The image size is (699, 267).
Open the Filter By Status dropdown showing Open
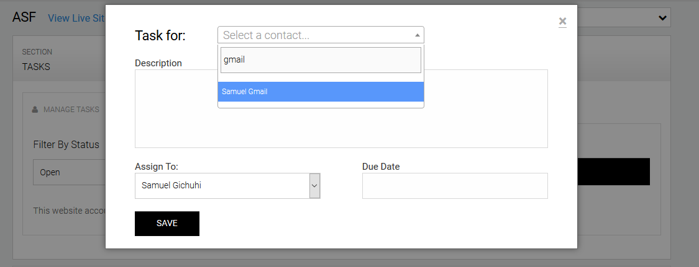(68, 172)
